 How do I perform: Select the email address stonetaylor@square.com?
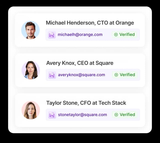point(82,115)
